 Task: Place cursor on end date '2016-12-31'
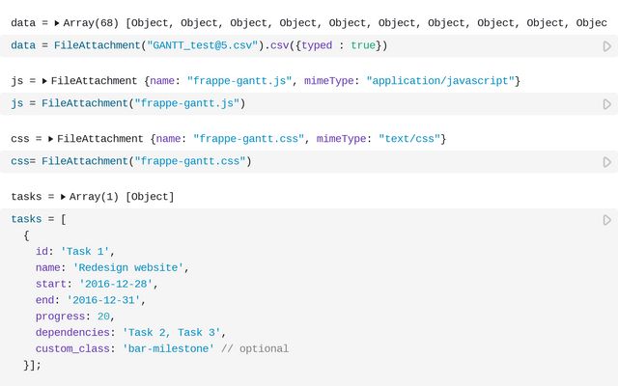point(103,300)
